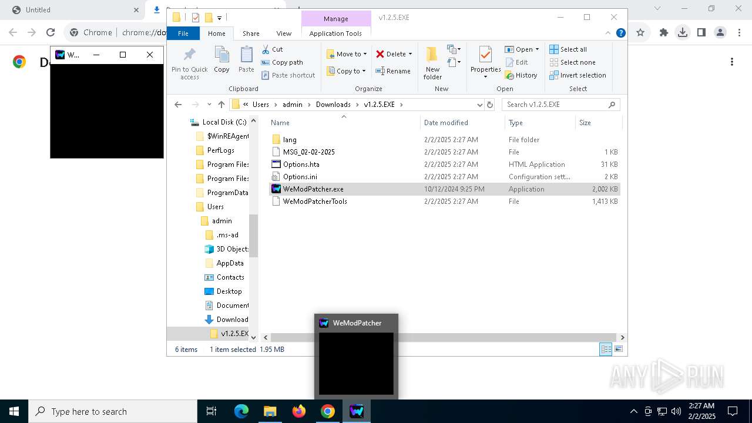Click Invert selection in ribbon

(578, 75)
